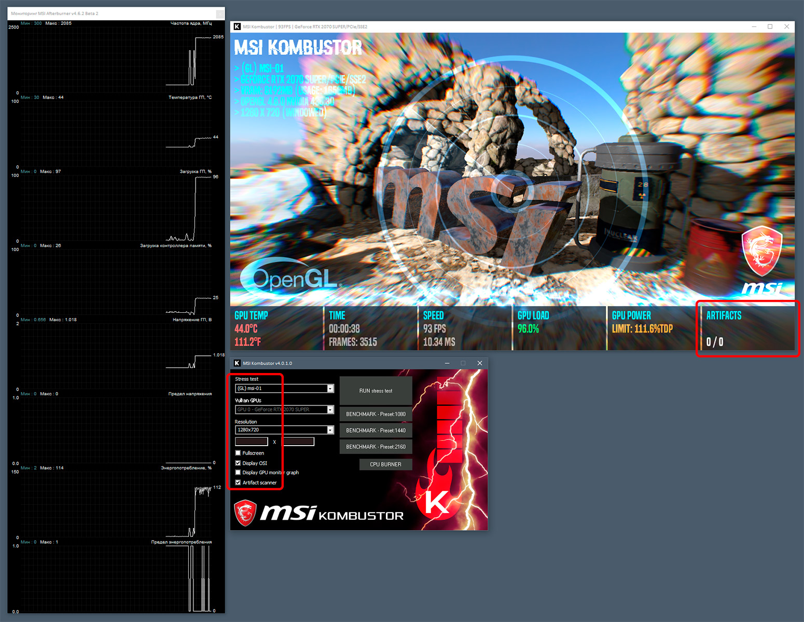Click the K icon in the Kombustor v4.0.1.0 settings title bar
Image resolution: width=804 pixels, height=622 pixels.
(237, 363)
